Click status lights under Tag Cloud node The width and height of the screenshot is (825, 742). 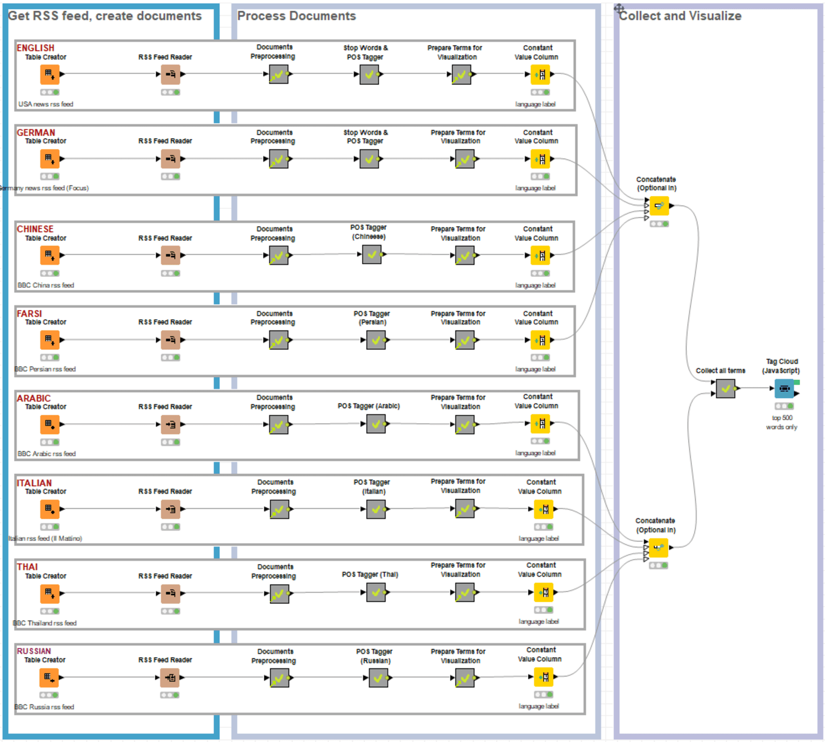(784, 406)
